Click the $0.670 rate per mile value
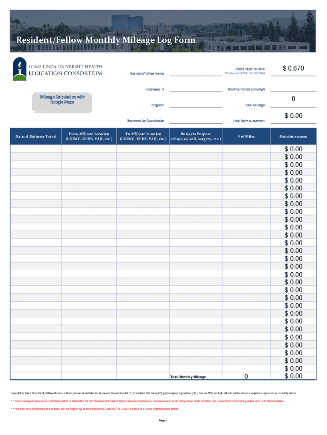Image resolution: width=327 pixels, height=435 pixels. tap(293, 69)
